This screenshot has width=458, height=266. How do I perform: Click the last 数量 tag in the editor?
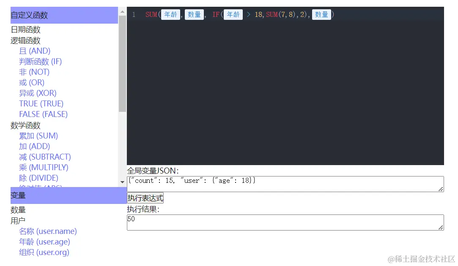(321, 15)
